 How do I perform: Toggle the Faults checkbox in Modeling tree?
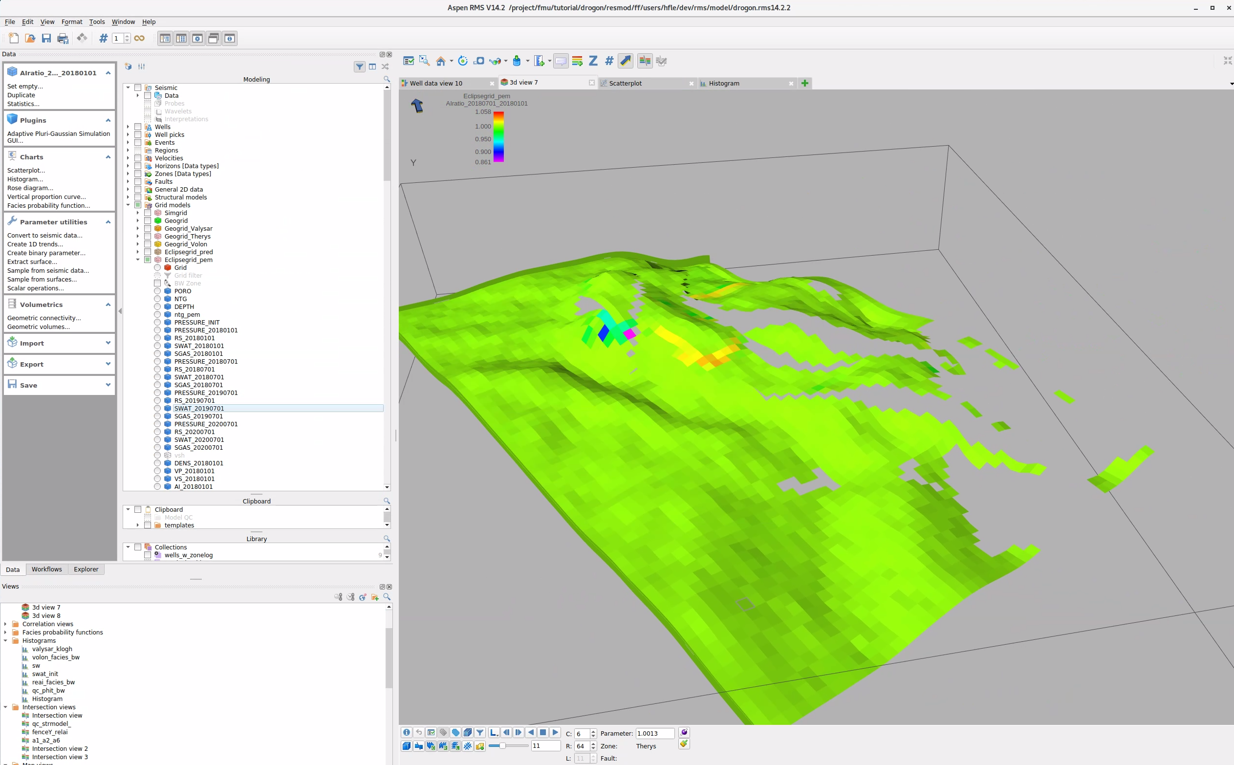(x=137, y=182)
